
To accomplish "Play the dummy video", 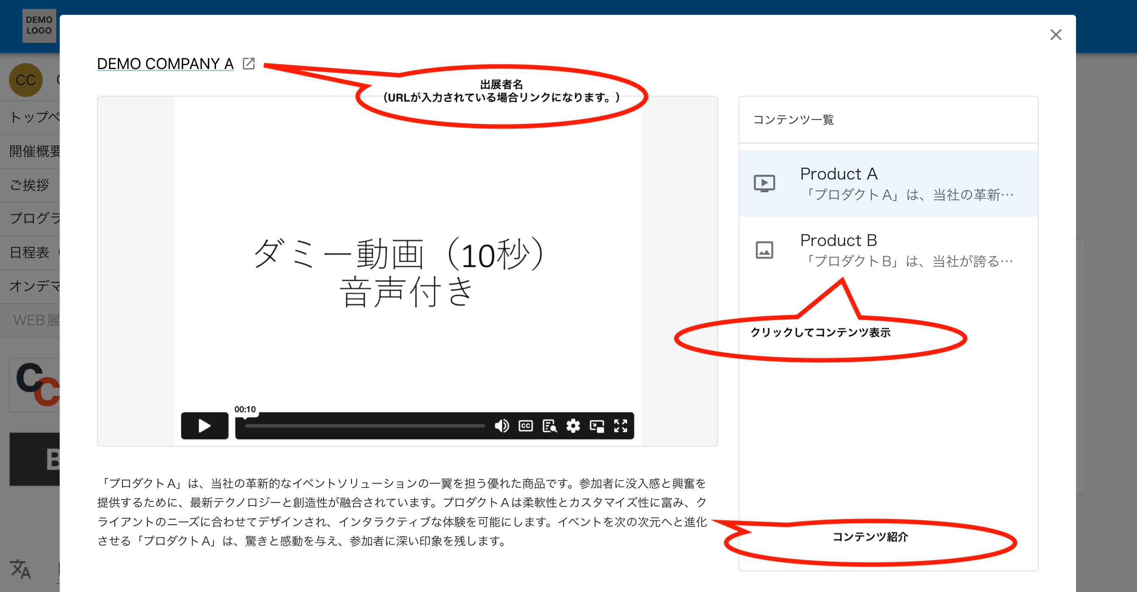I will tap(205, 426).
